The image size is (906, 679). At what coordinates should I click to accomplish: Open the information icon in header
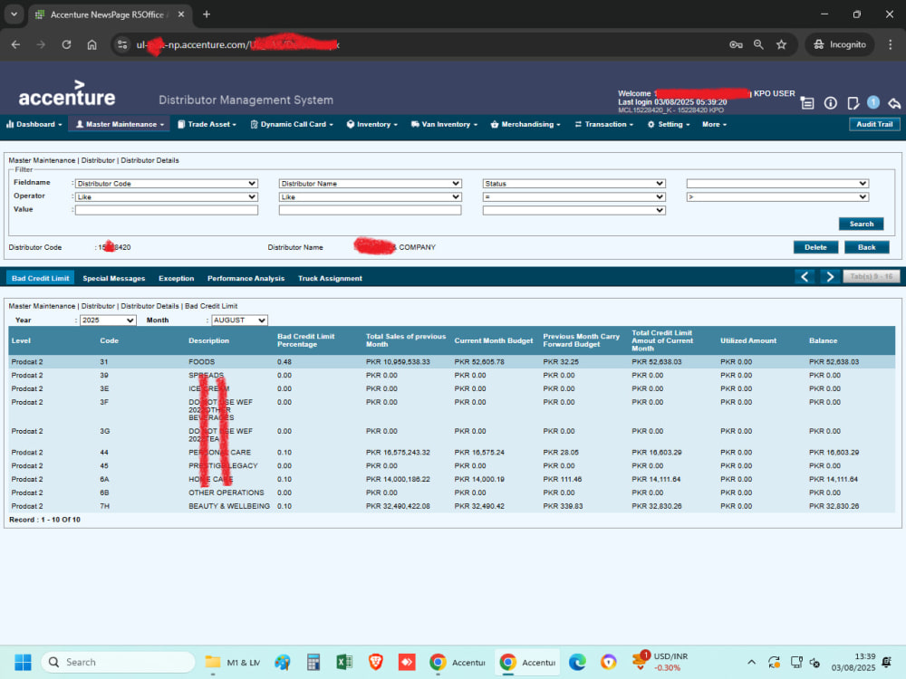tap(830, 103)
